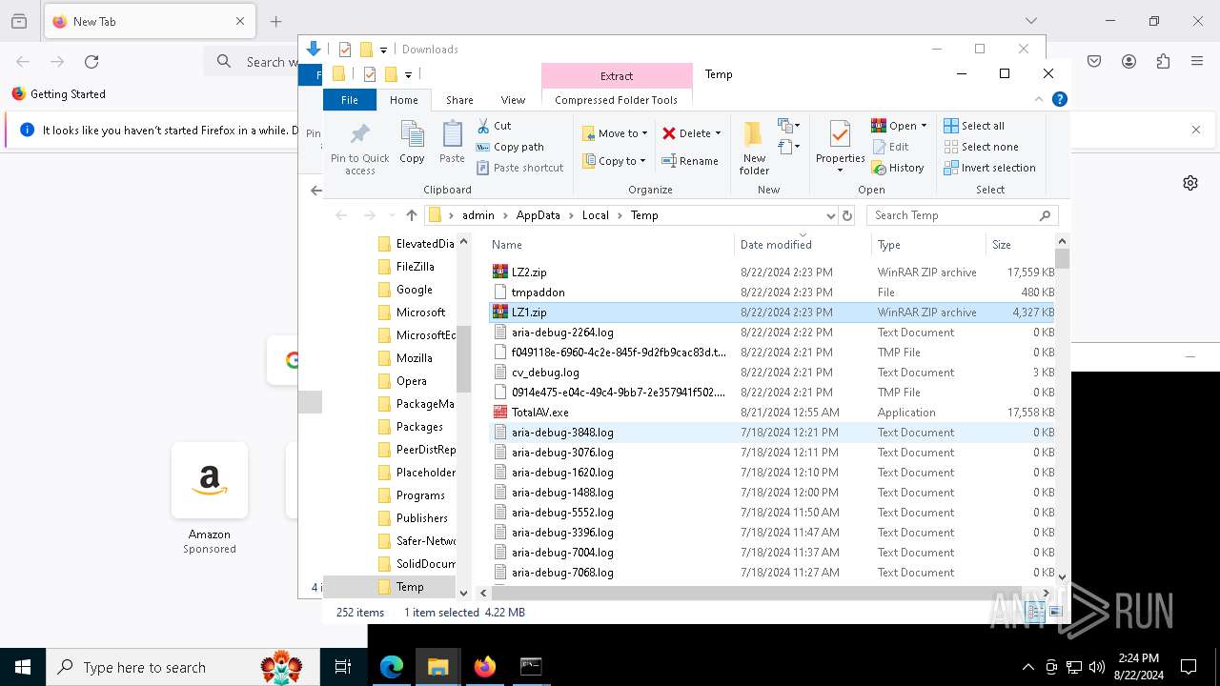Open the Quick Access Toolbar customize arrow in the Temp window
Viewport: 1220px width, 686px height.
(x=408, y=74)
